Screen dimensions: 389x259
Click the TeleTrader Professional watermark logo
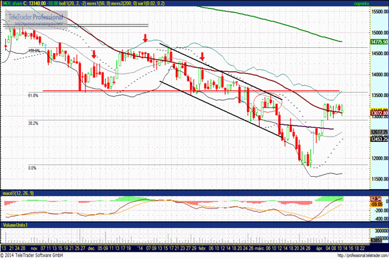coord(36,18)
